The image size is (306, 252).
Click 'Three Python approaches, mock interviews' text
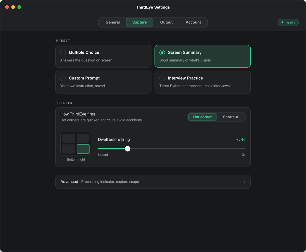[195, 86]
